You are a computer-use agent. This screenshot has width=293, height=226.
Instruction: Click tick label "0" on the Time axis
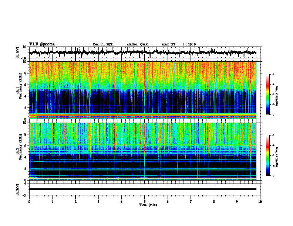[29, 202]
